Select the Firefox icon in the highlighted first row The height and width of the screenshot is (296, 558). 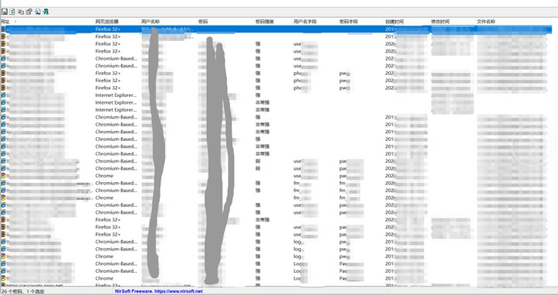pos(3,29)
